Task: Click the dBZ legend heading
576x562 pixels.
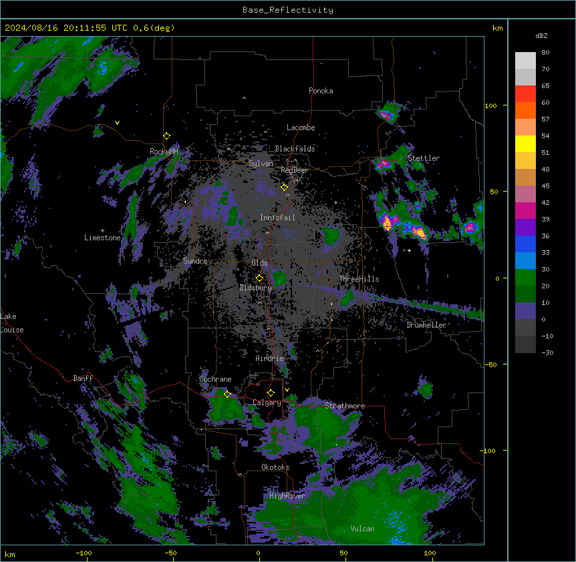Action: [x=541, y=36]
